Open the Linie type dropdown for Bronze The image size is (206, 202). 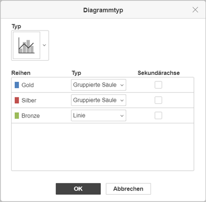tap(98, 116)
